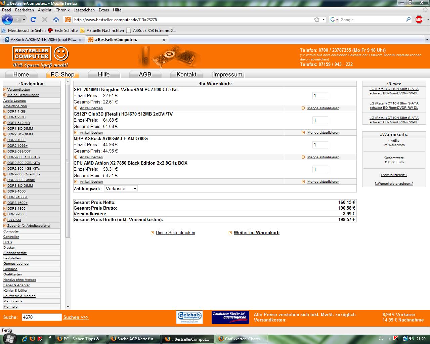Open Google search engine selector dropdown
The height and width of the screenshot is (344, 430).
pos(334,19)
